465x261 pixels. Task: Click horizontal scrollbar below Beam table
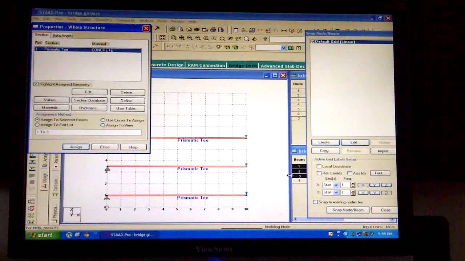343,219
